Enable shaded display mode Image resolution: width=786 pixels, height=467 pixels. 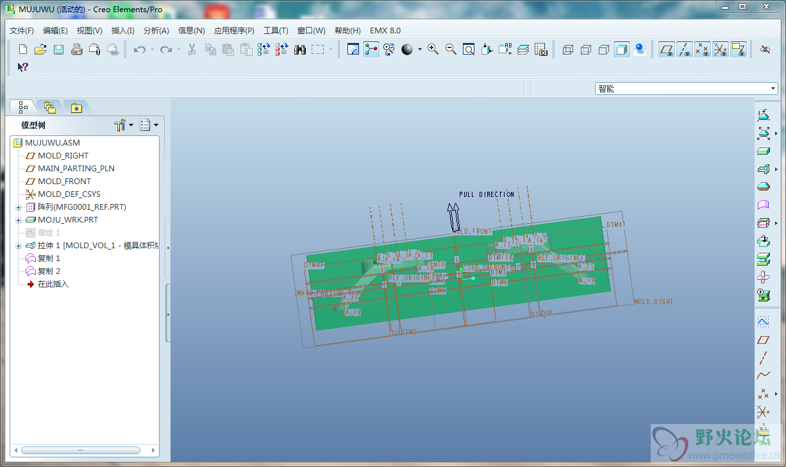[622, 49]
